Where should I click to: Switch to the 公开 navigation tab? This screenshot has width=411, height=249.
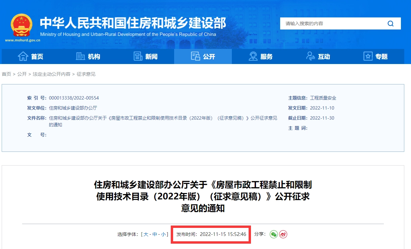click(203, 56)
